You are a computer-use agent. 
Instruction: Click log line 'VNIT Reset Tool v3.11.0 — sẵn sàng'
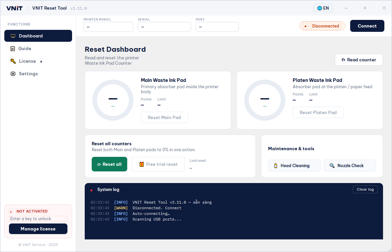(x=172, y=202)
